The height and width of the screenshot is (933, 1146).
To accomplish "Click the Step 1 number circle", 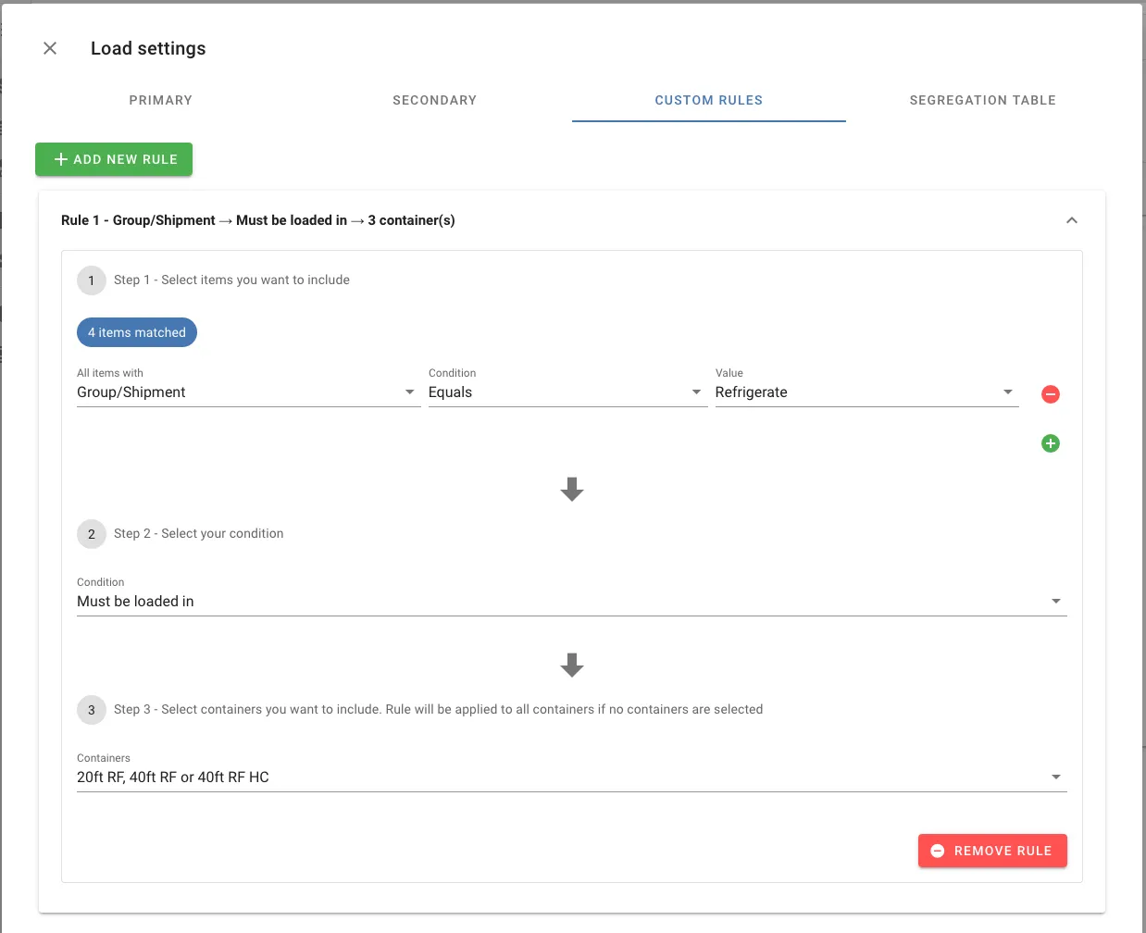I will (92, 280).
